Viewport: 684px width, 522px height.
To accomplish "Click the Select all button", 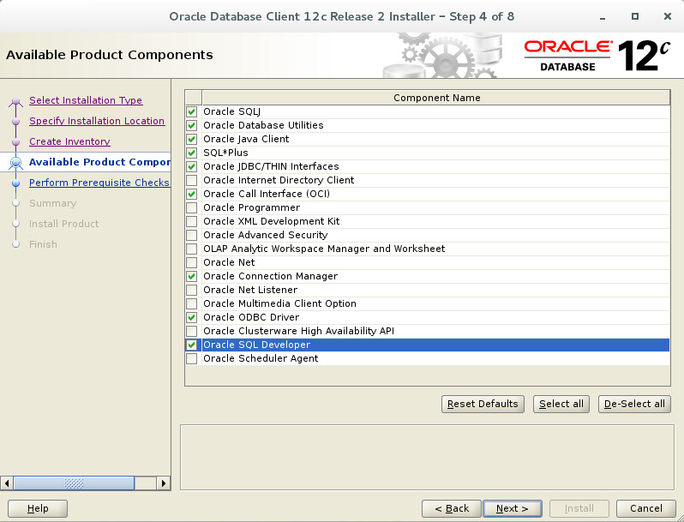I will 561,405.
